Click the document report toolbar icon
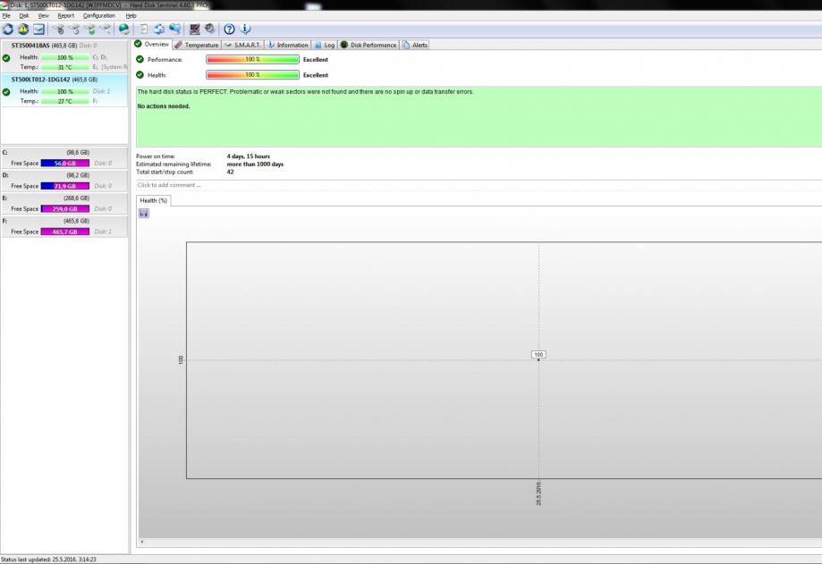 click(x=144, y=29)
